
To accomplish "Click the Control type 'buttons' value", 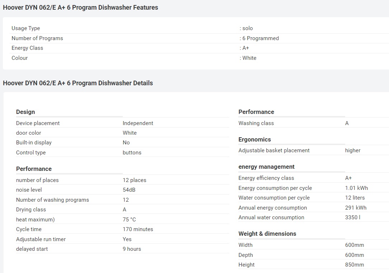I will tap(132, 153).
